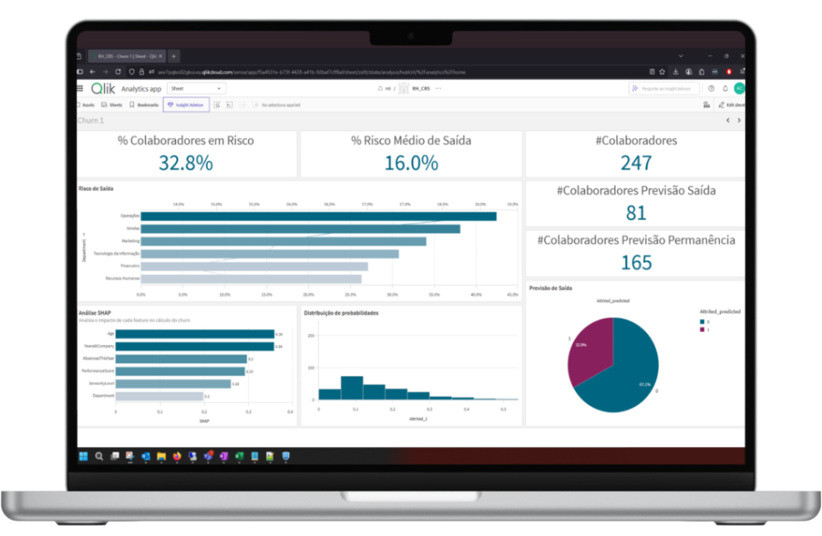Open a new browser tab
This screenshot has width=822, height=536.
pyautogui.click(x=173, y=56)
